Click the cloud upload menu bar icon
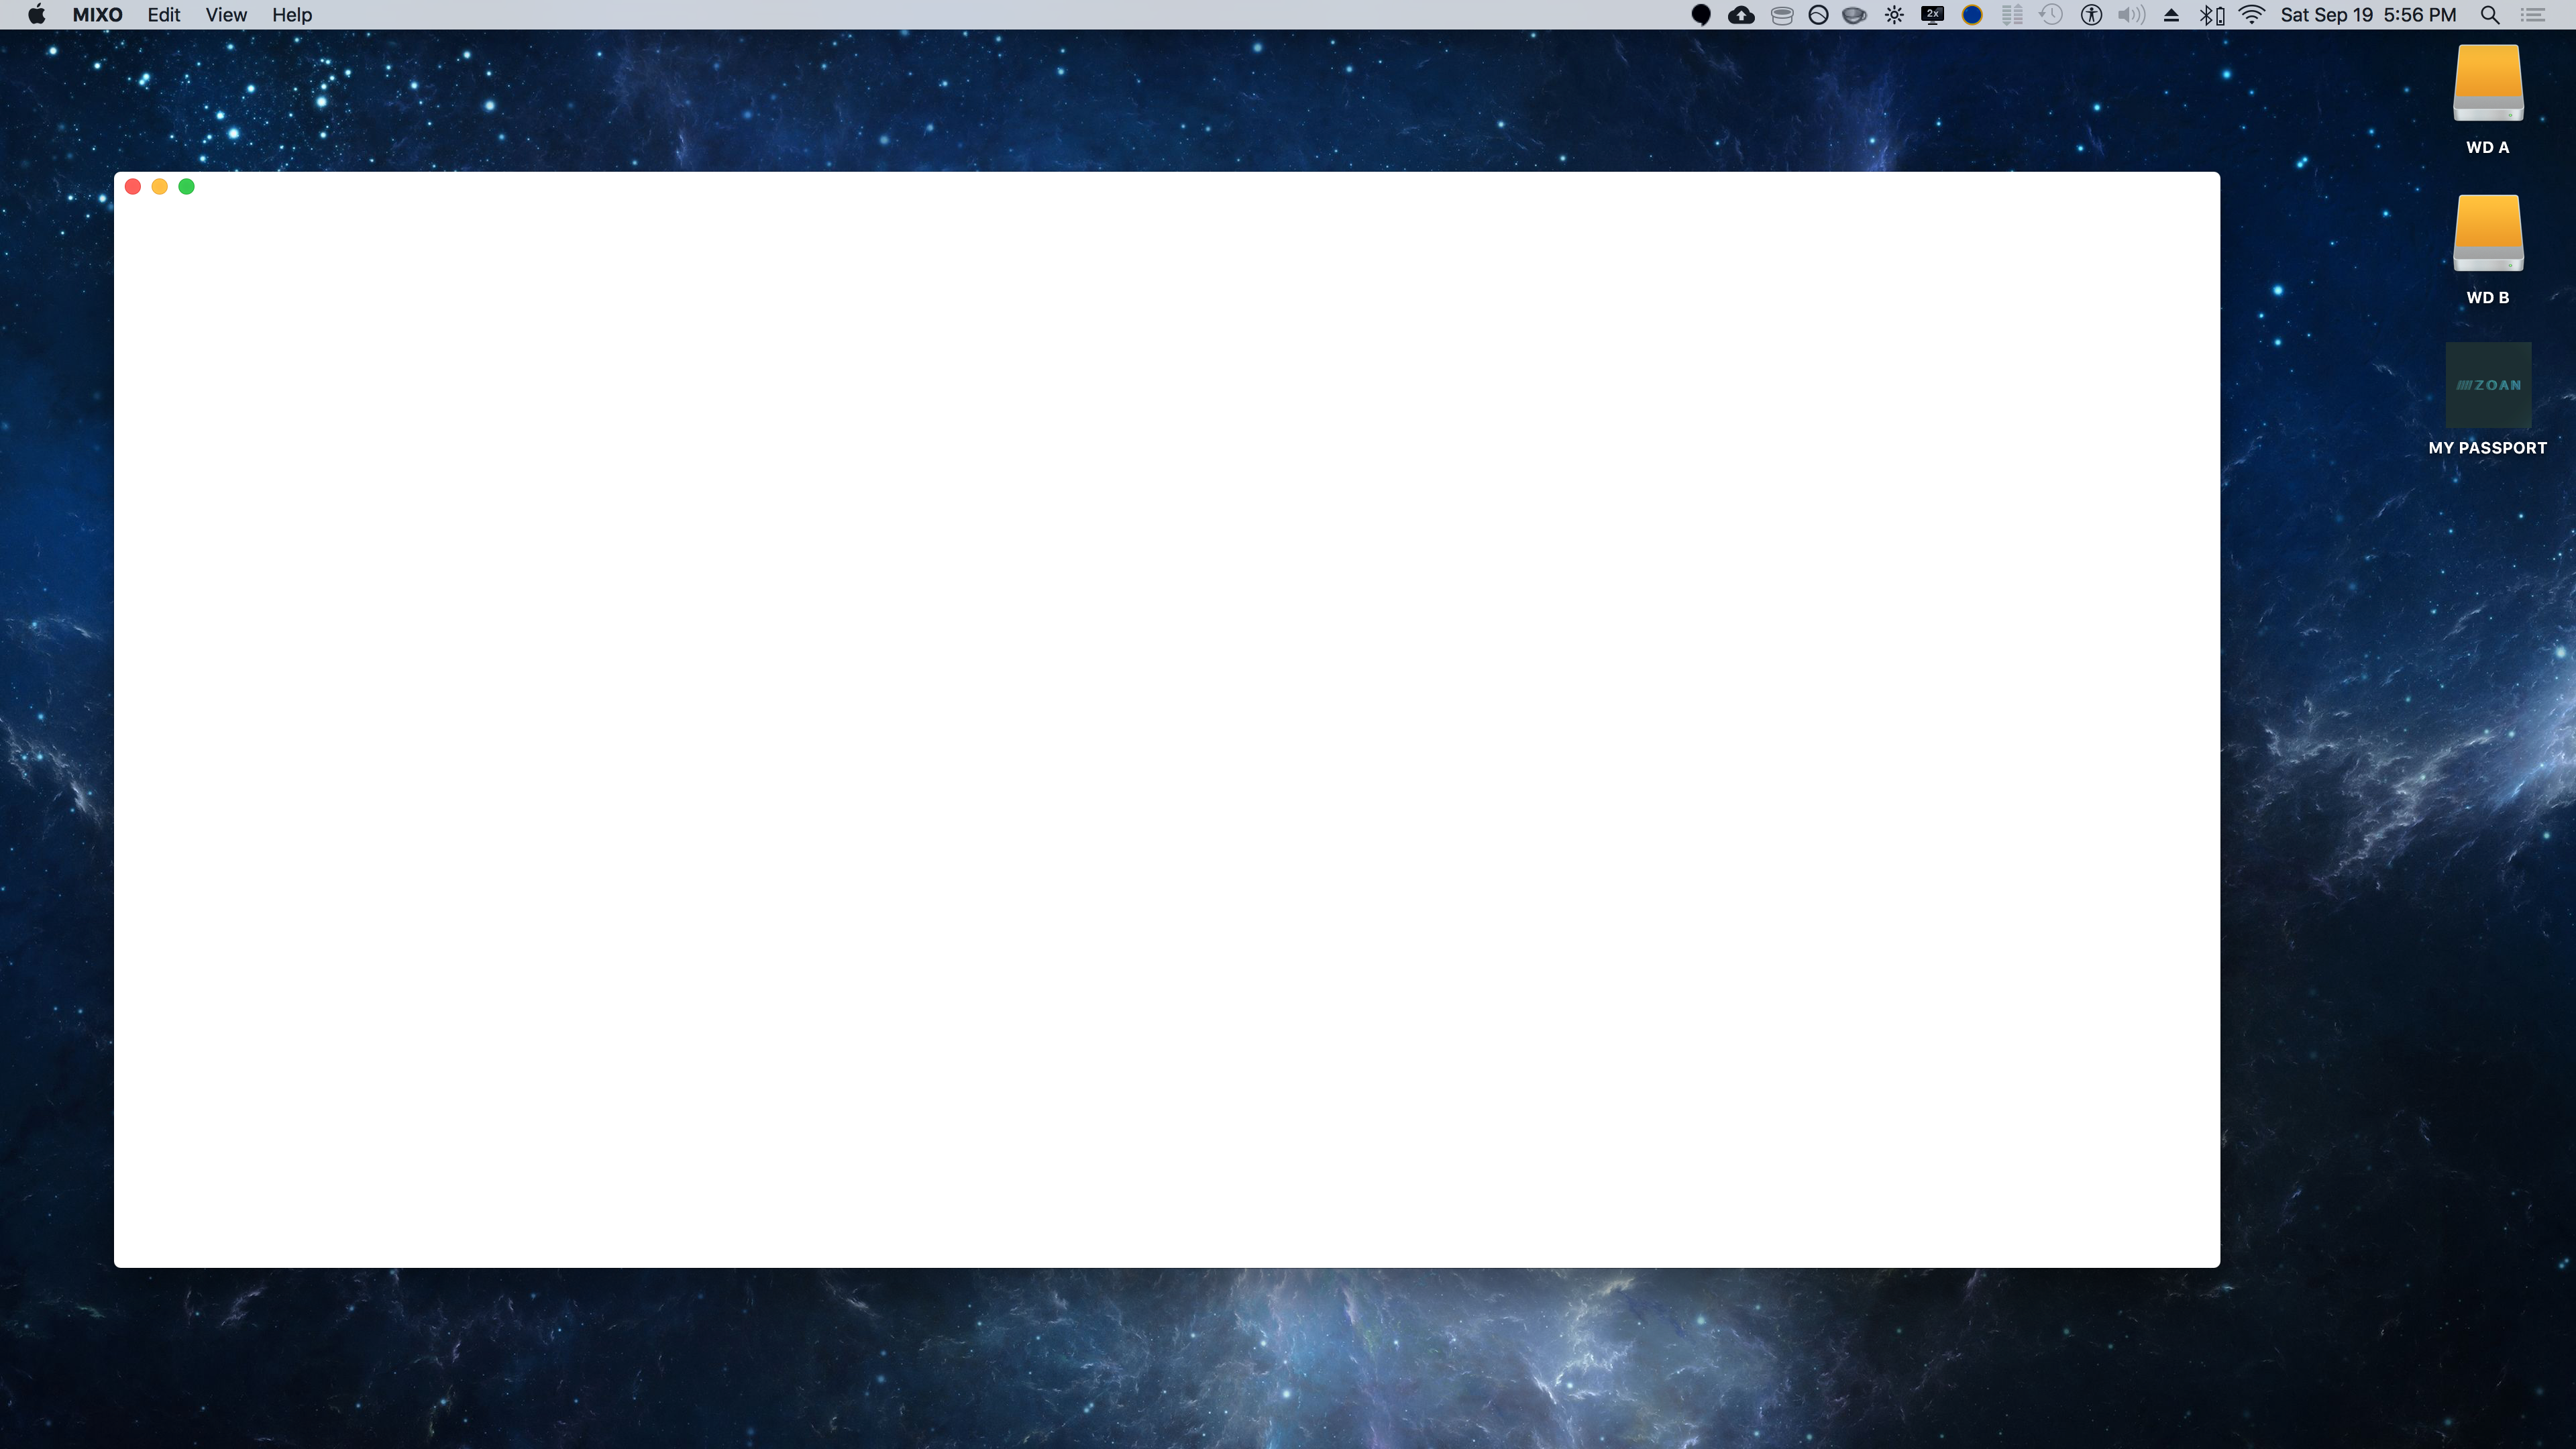Viewport: 2576px width, 1449px height. point(1741,15)
